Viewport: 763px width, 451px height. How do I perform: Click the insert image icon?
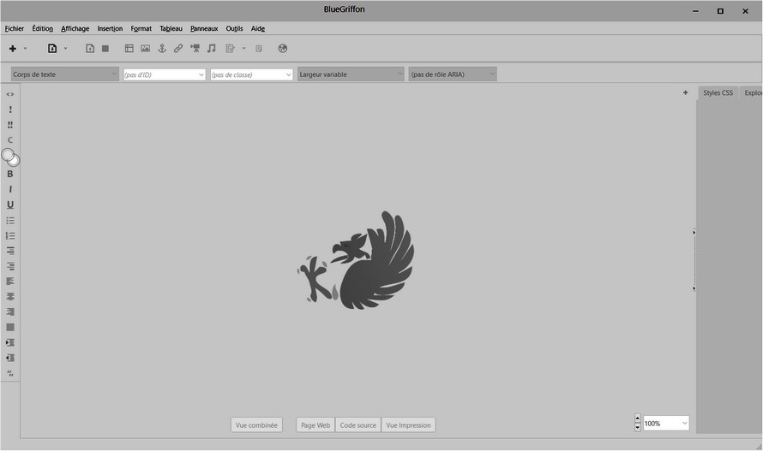146,49
